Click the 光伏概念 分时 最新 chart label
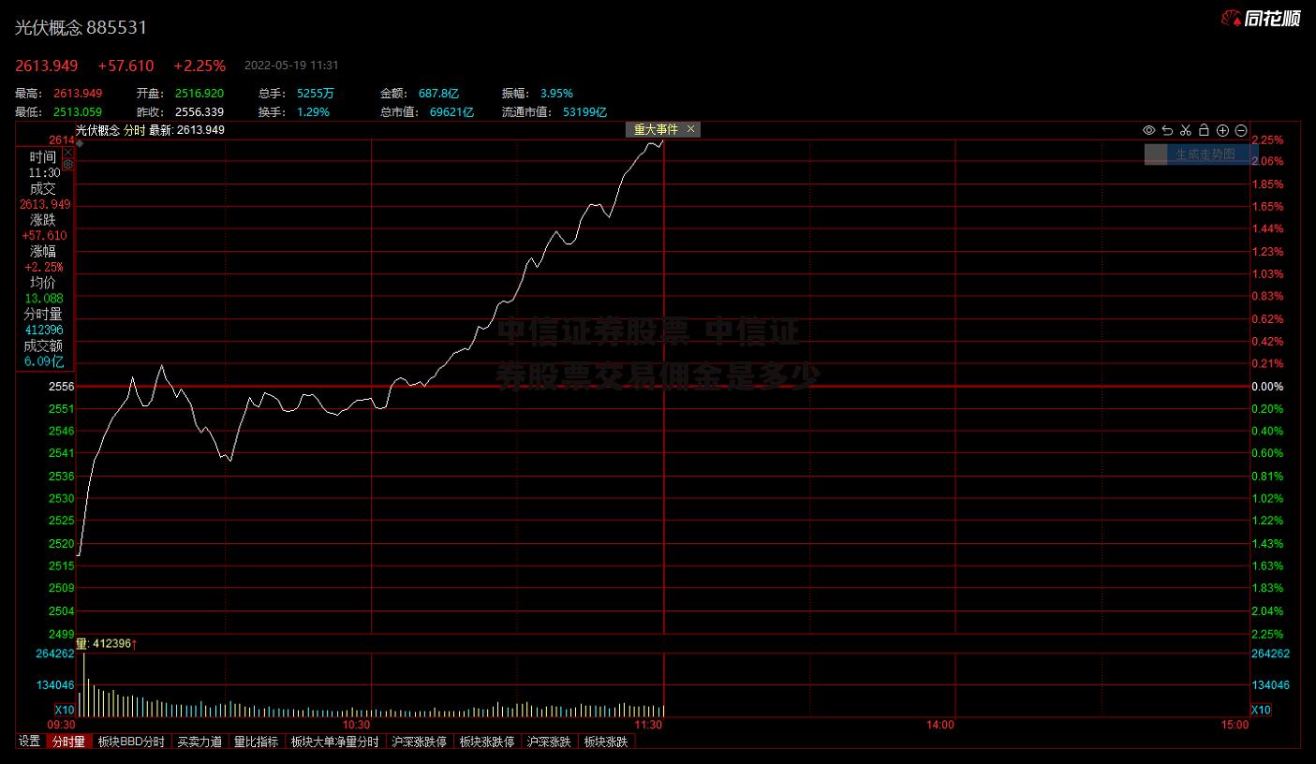Screen dimensions: 1316x764 click(150, 130)
